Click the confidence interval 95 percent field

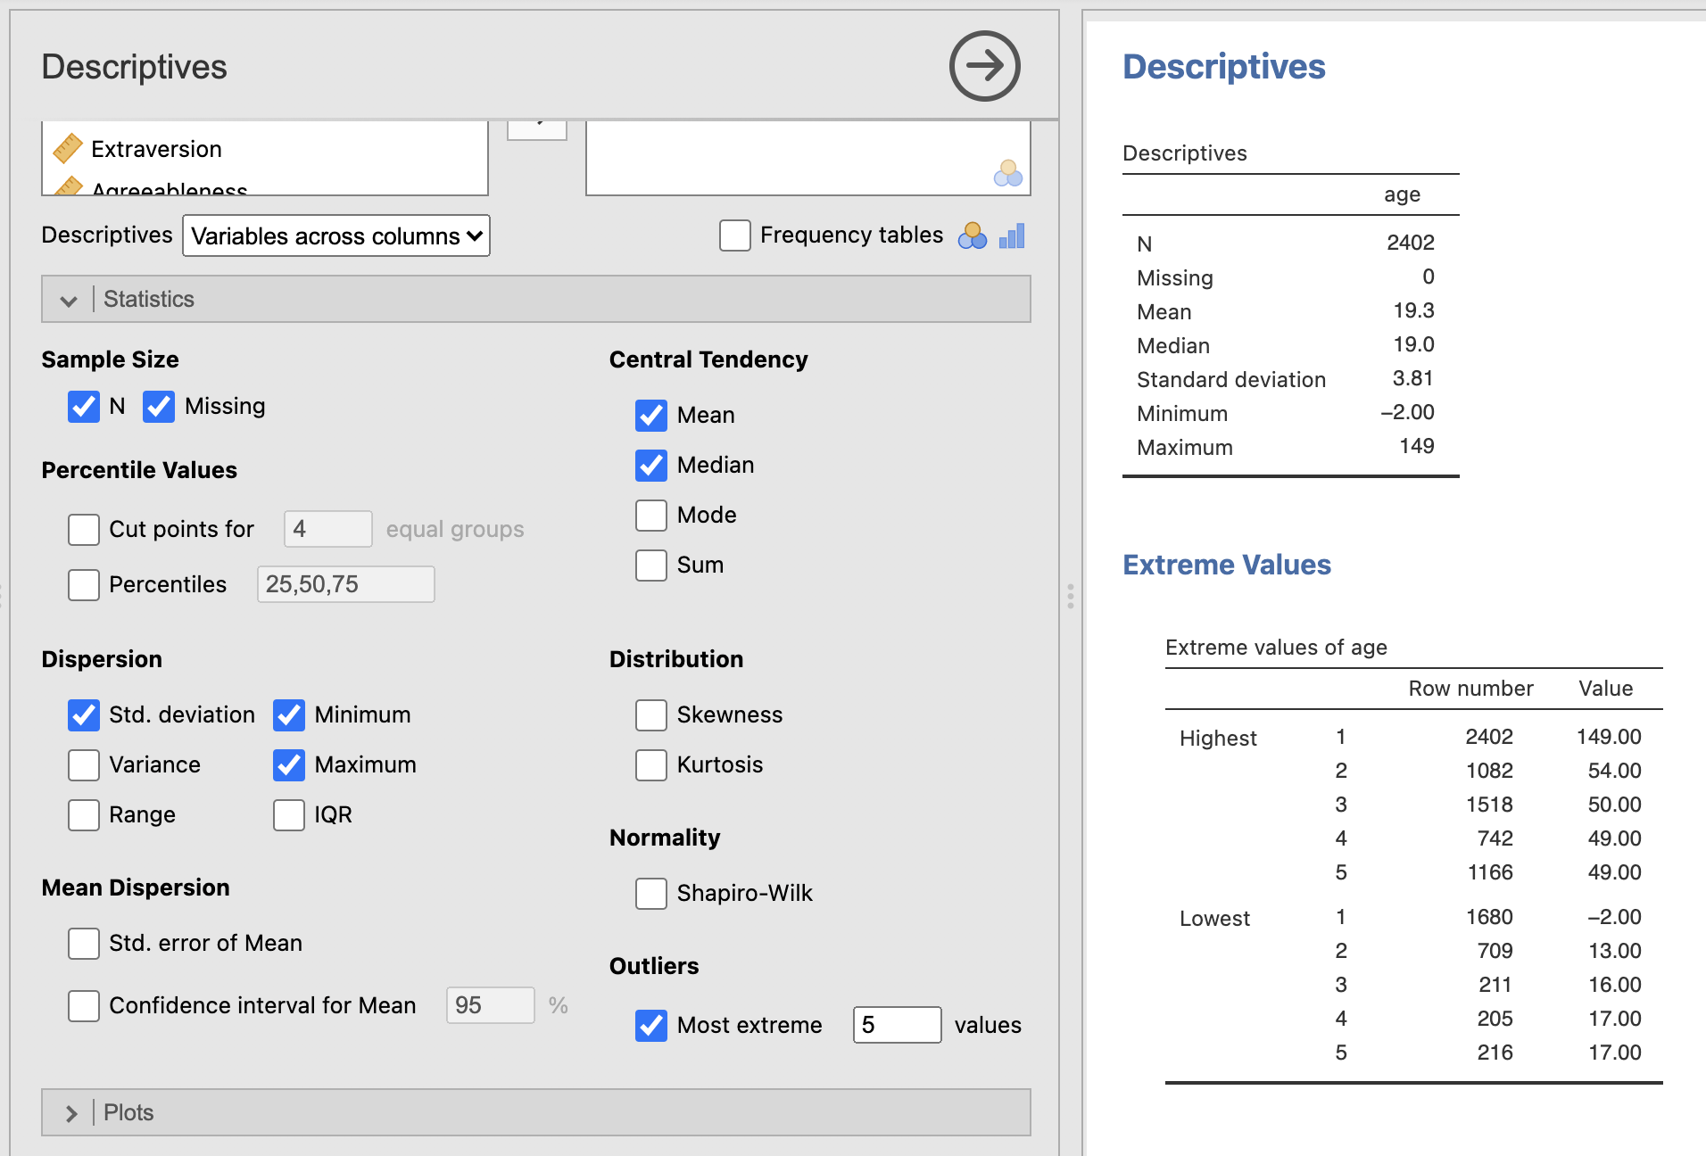490,1005
